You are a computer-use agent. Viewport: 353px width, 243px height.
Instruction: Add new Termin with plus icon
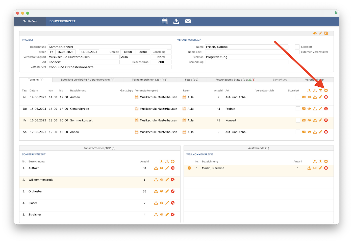coord(326,90)
